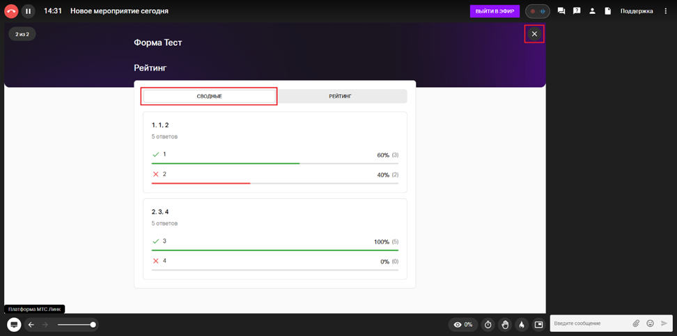This screenshot has height=336, width=677.
Task: Open the questions icon in top bar
Action: coord(577,11)
